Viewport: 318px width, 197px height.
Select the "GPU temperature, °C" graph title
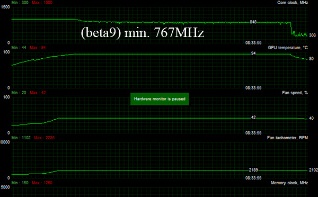coord(288,48)
